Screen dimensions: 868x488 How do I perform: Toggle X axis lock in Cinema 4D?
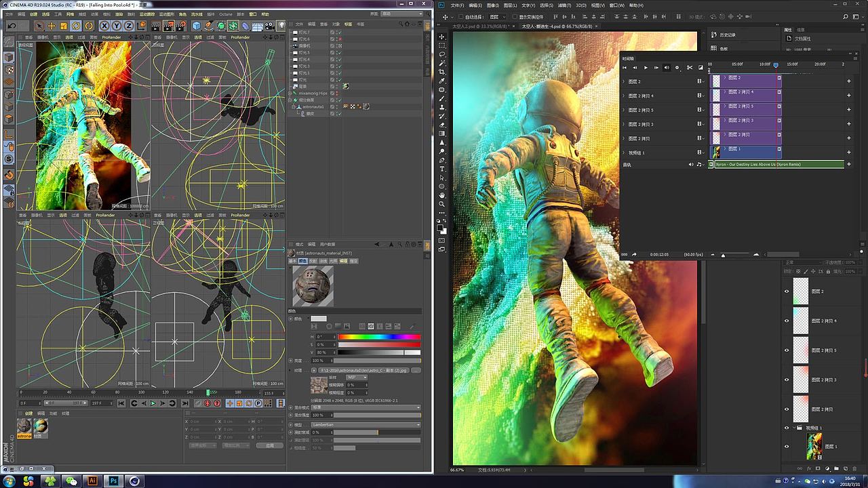click(104, 26)
